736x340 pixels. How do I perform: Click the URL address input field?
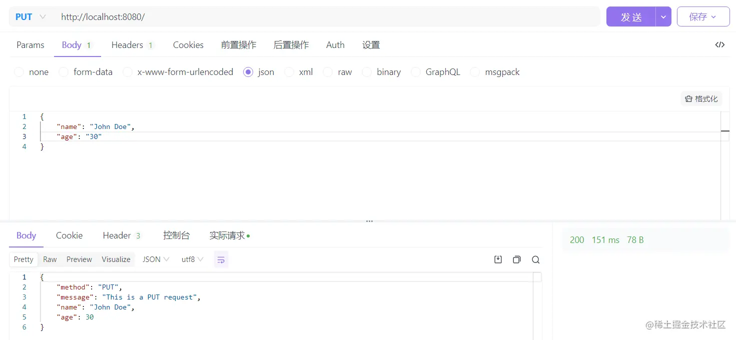[200, 16]
